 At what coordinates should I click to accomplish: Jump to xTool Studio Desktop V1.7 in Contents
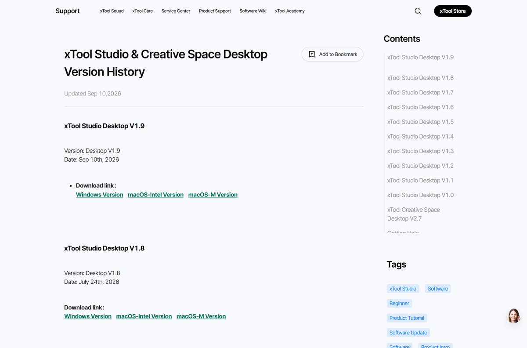pyautogui.click(x=420, y=92)
